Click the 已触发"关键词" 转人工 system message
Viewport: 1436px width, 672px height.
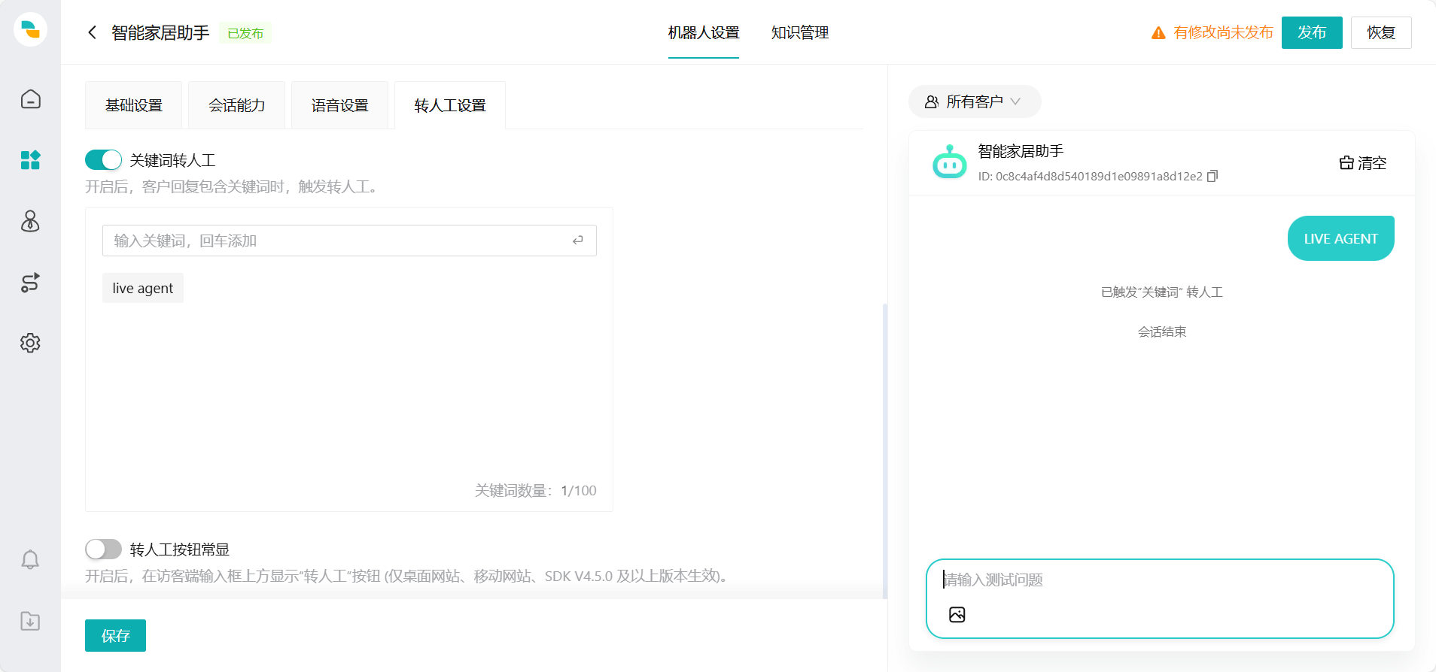[x=1162, y=292]
